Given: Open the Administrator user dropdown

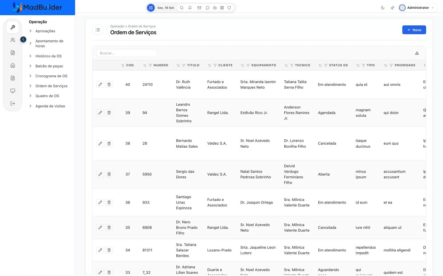Looking at the screenshot, I should pyautogui.click(x=418, y=8).
